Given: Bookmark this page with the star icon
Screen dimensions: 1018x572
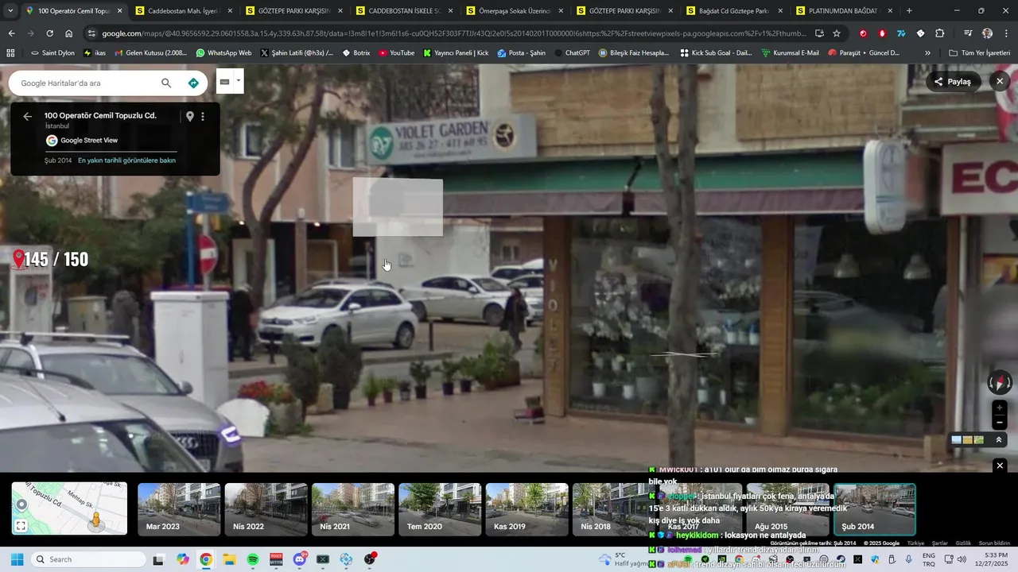Looking at the screenshot, I should coord(837,33).
